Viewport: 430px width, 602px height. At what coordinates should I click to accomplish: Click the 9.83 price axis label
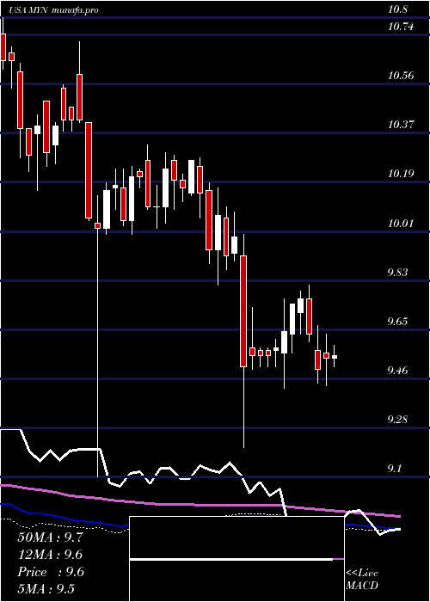(x=399, y=273)
